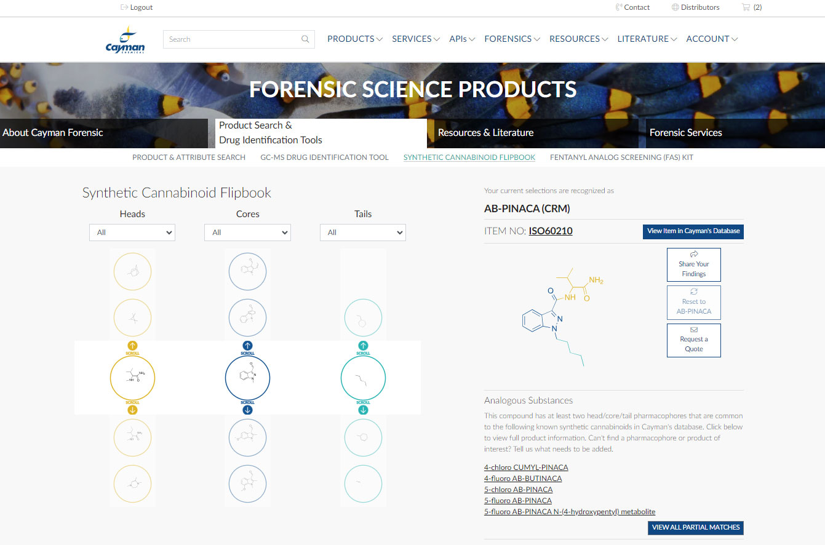The image size is (825, 545).
Task: Click Share Your Findings button
Action: click(x=694, y=265)
